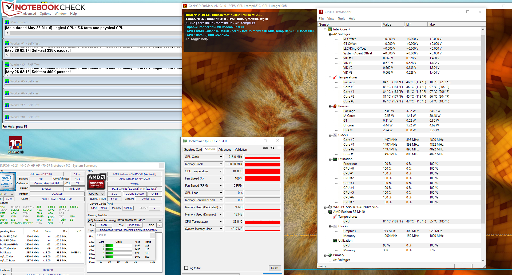Expand the WDC PC SN520 tree node
This screenshot has height=275, width=512.
click(x=325, y=207)
